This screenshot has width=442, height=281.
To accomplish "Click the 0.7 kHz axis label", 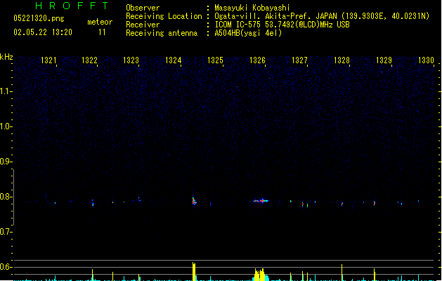I will (x=6, y=232).
